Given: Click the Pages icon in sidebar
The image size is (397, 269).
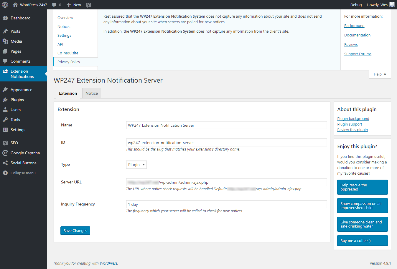Looking at the screenshot, I should tap(5, 51).
